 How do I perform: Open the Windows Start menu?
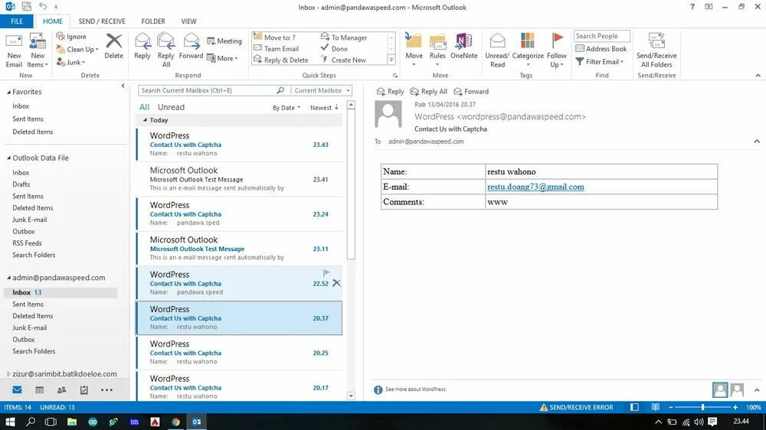click(10, 422)
